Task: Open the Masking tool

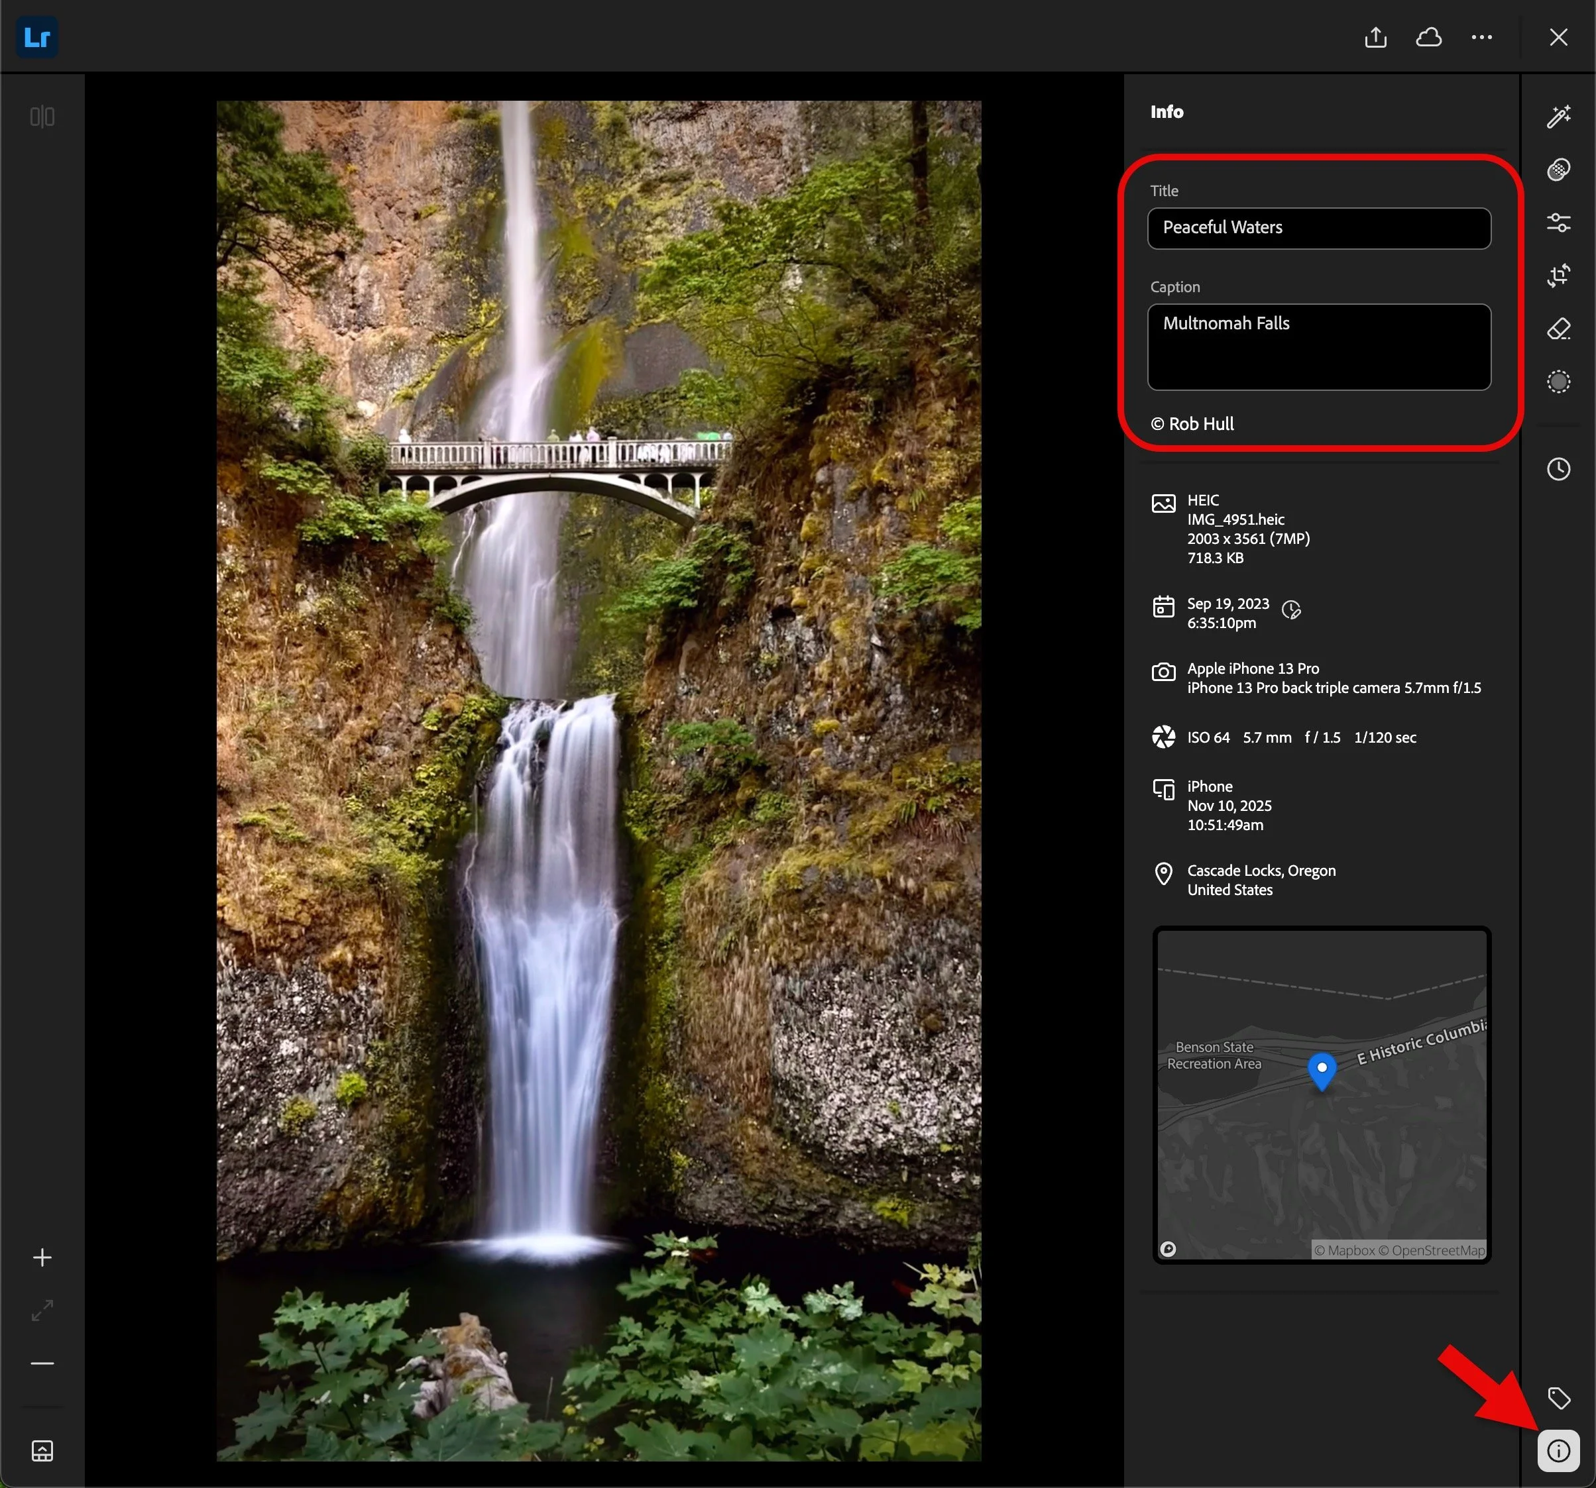Action: tap(1558, 381)
